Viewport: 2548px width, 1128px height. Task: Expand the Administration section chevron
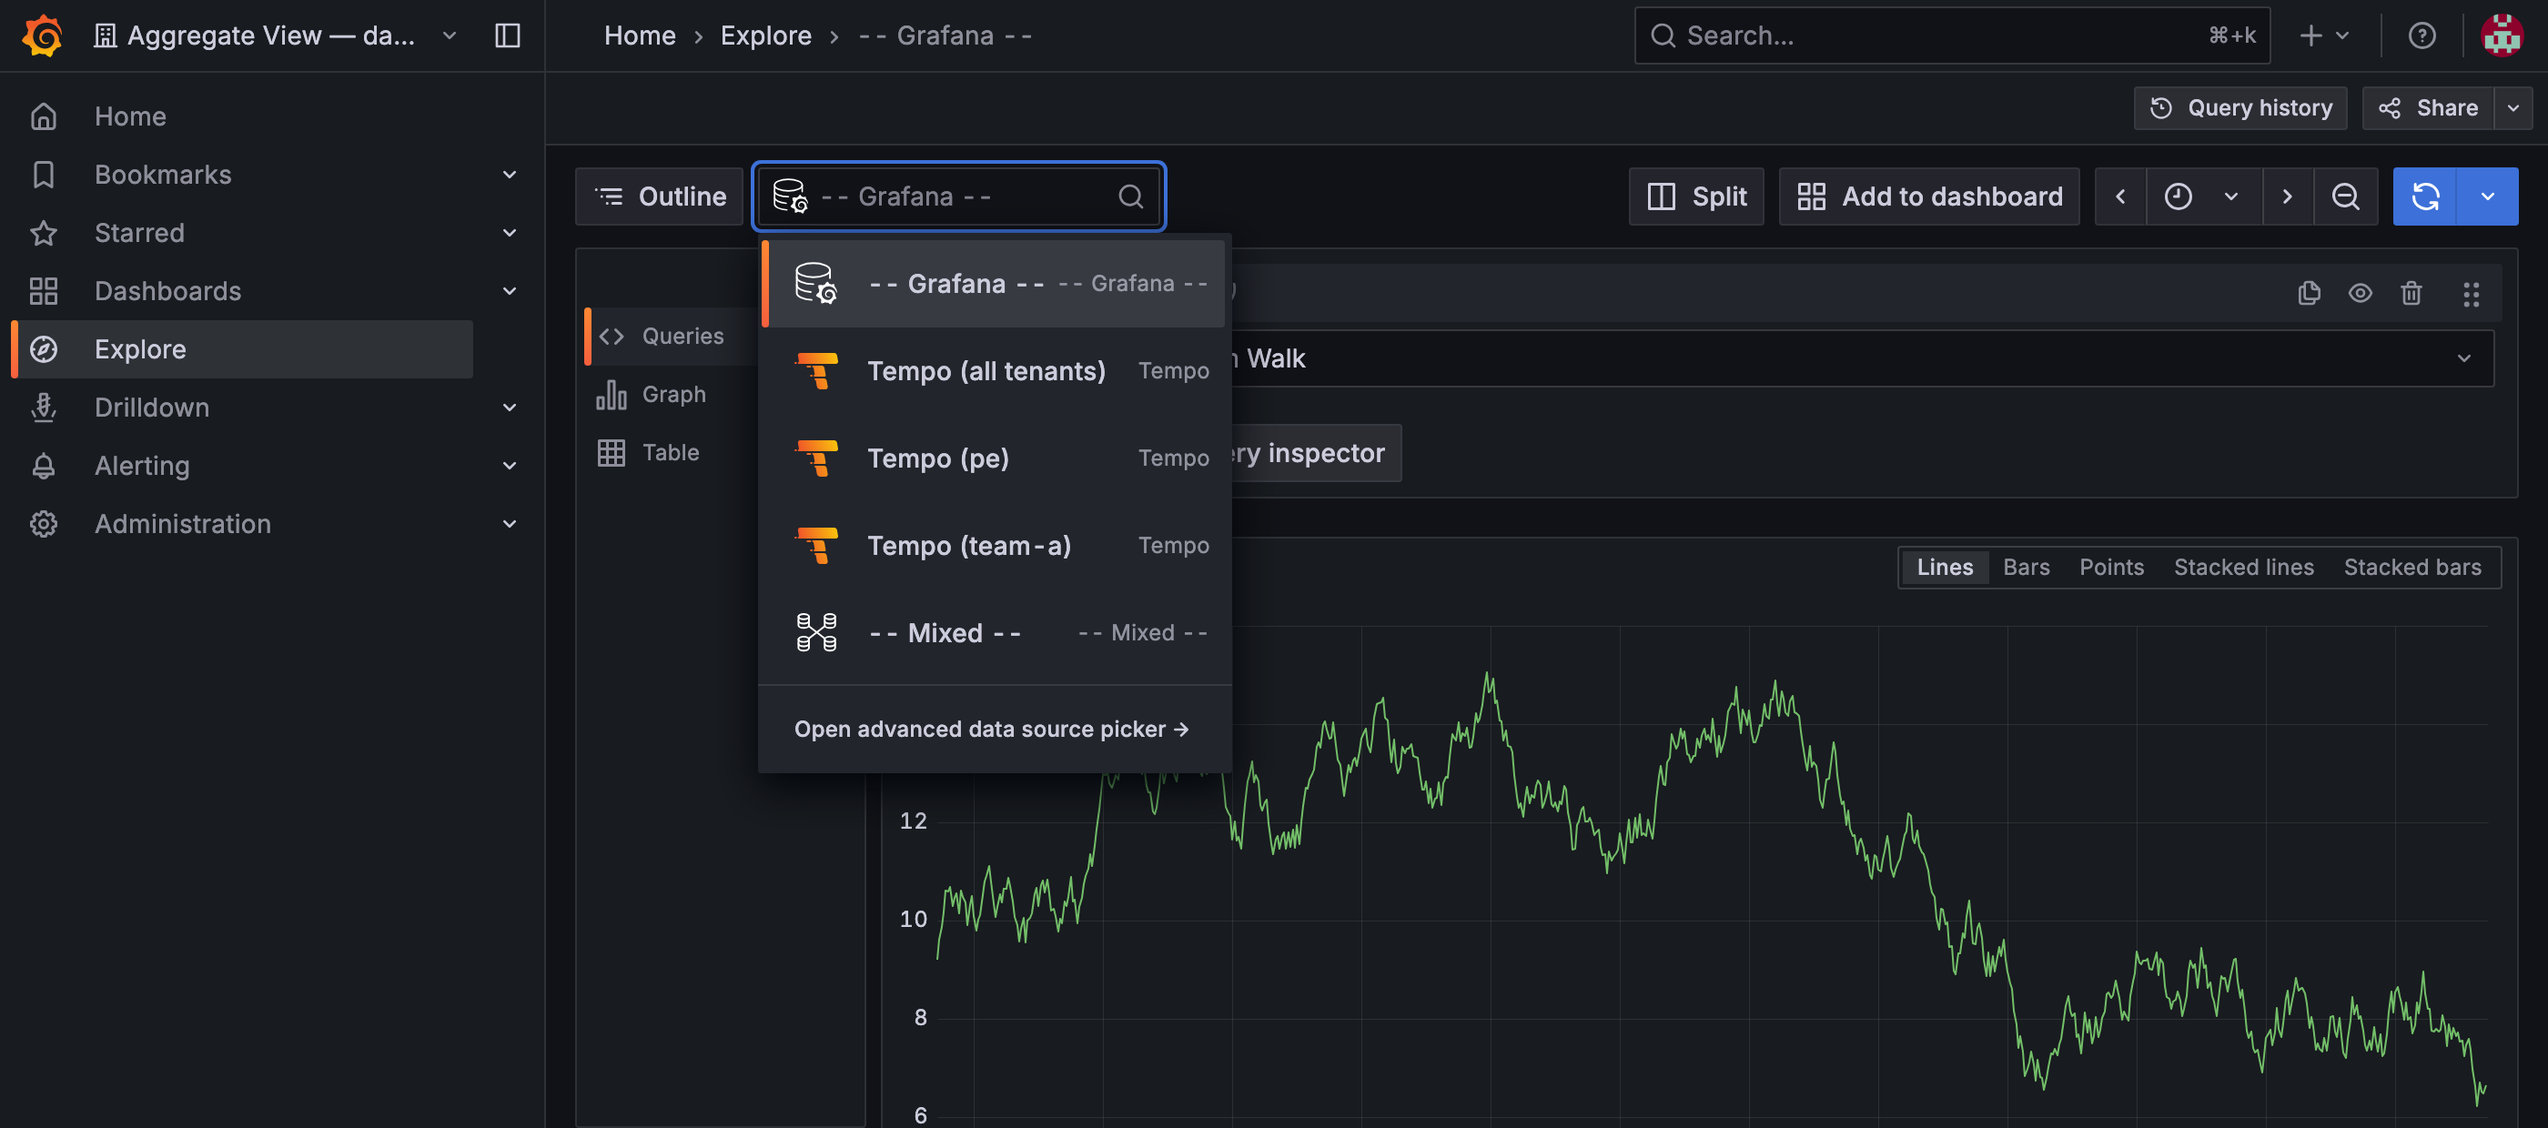(x=510, y=524)
